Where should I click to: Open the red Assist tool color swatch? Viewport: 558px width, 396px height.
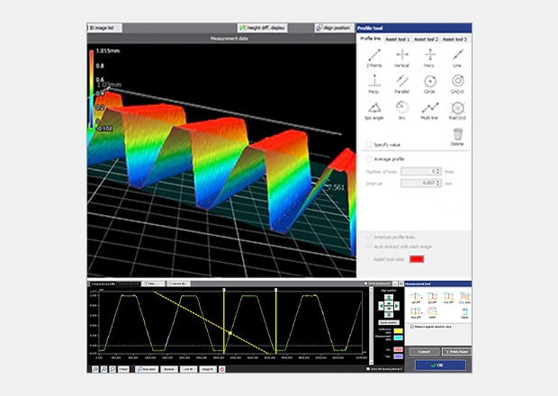[x=417, y=259]
